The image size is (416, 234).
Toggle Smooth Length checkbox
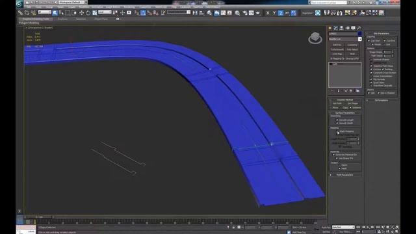pos(337,120)
